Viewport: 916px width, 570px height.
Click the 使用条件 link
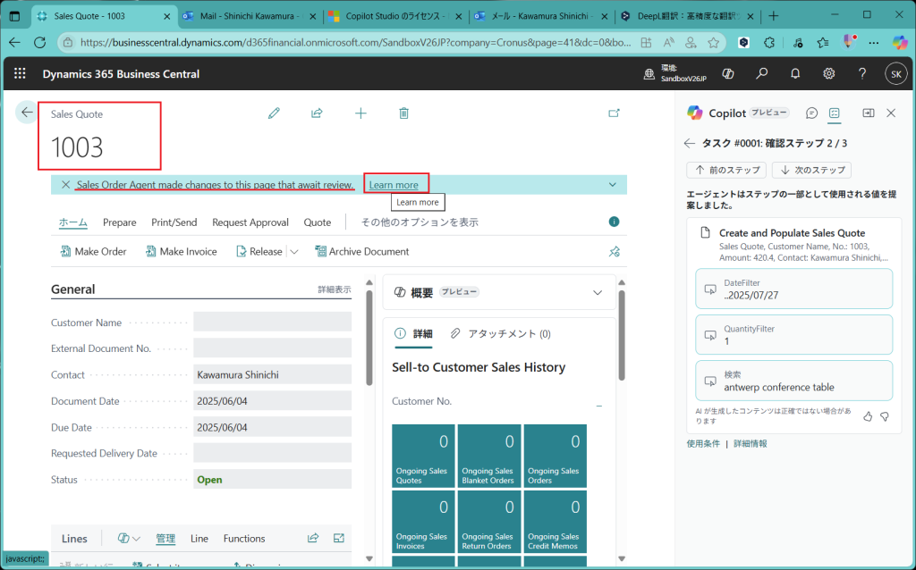click(703, 444)
